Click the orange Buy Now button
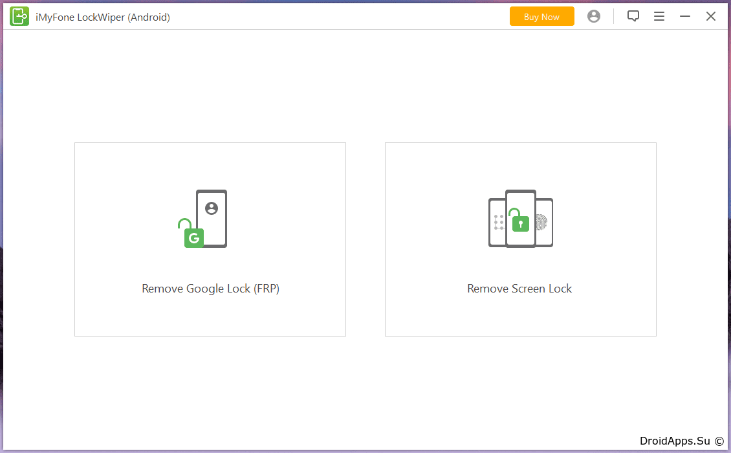731x453 pixels. [541, 16]
